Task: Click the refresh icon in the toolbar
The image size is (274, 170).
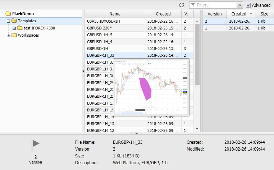Action: [182, 5]
